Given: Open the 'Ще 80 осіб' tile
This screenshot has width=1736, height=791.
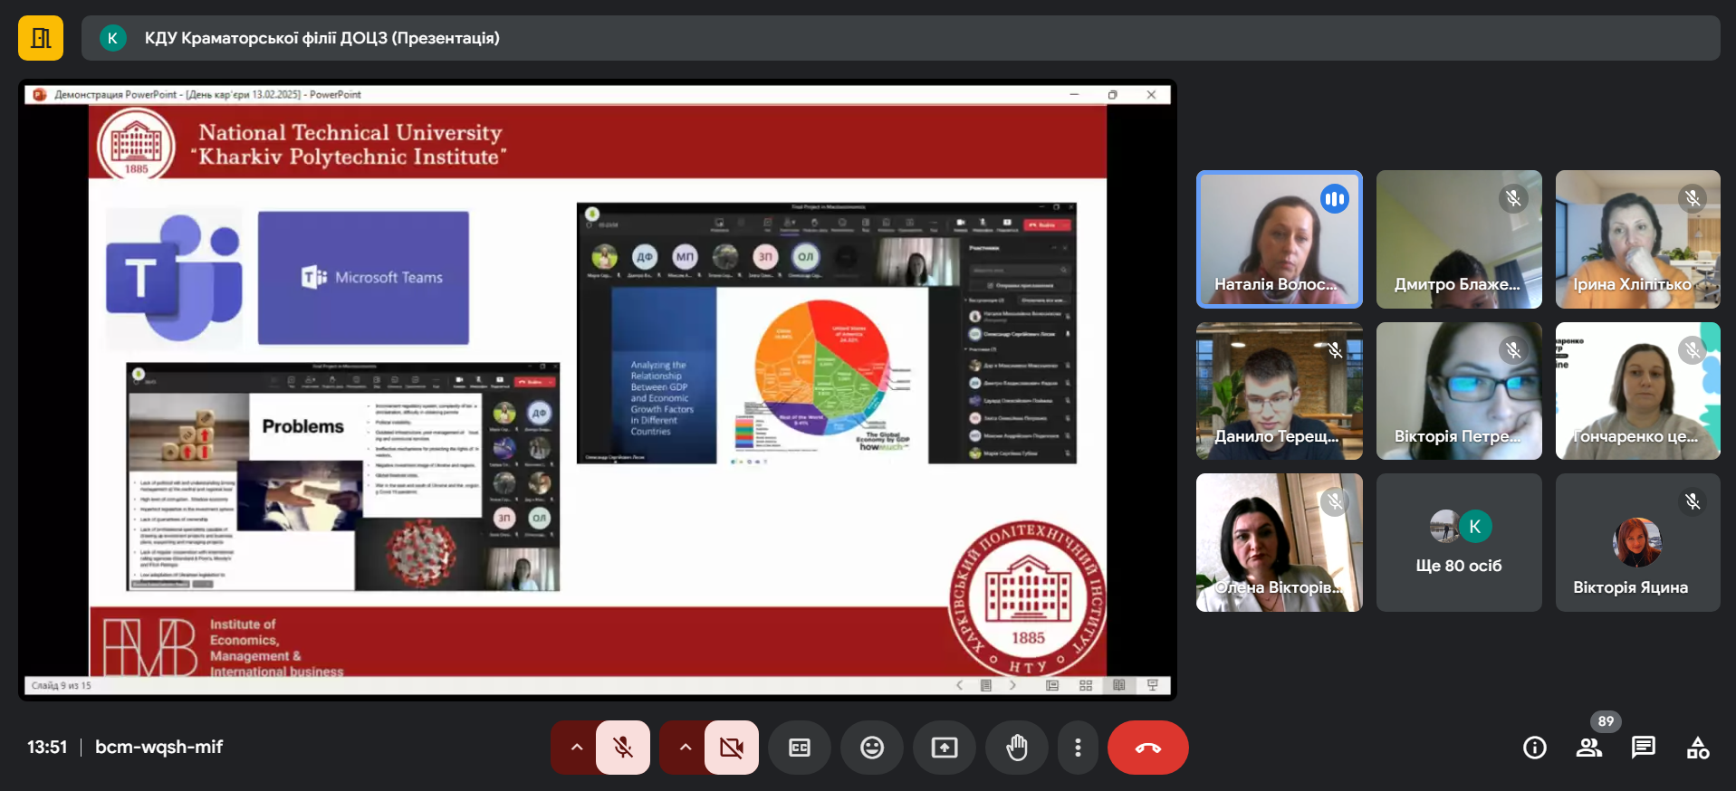Looking at the screenshot, I should pos(1459,543).
